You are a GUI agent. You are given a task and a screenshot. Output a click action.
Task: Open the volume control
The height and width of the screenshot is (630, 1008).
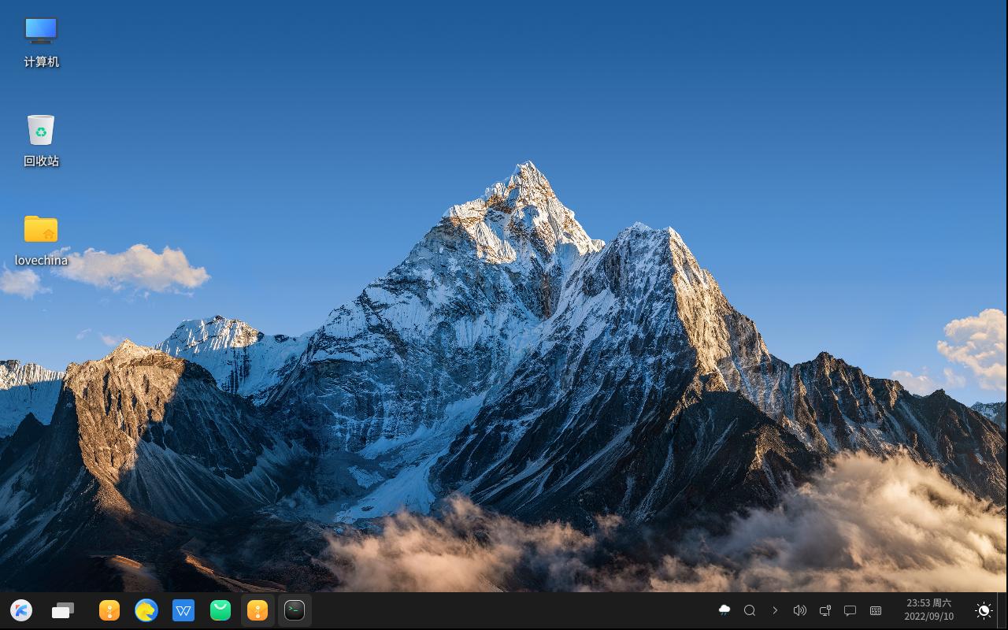coord(800,610)
